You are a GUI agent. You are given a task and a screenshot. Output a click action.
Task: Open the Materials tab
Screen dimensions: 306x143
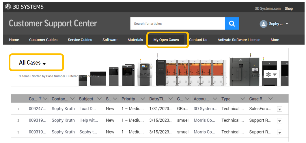point(135,40)
